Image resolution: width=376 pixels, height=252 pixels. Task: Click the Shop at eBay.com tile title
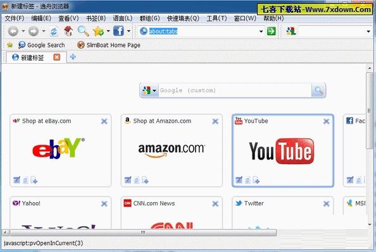(x=46, y=121)
